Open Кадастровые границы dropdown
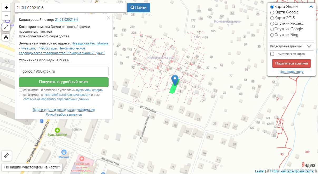The height and width of the screenshot is (174, 318). pos(291,46)
